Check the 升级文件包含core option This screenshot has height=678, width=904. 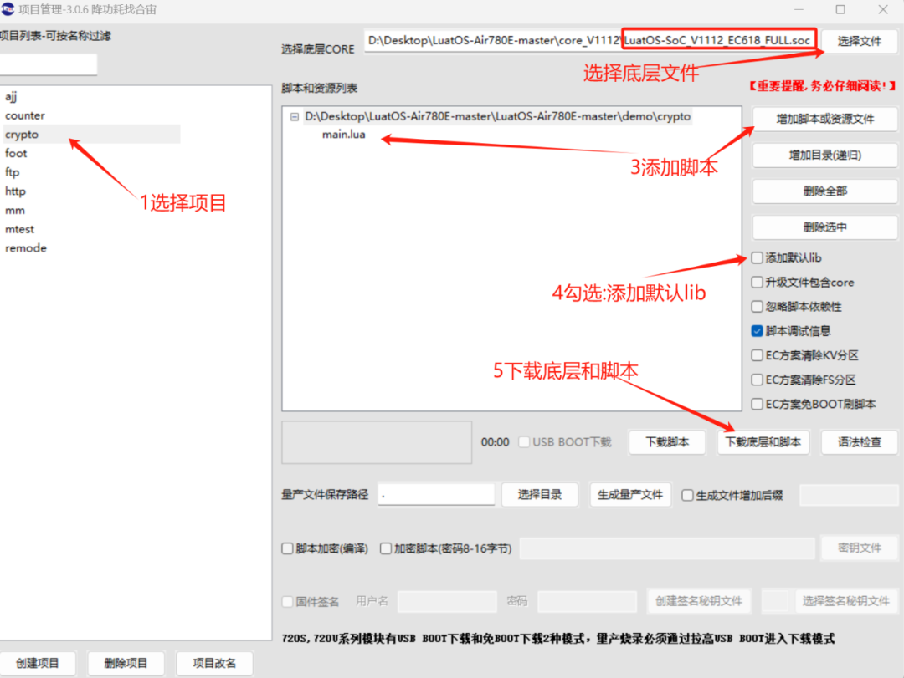click(x=756, y=282)
